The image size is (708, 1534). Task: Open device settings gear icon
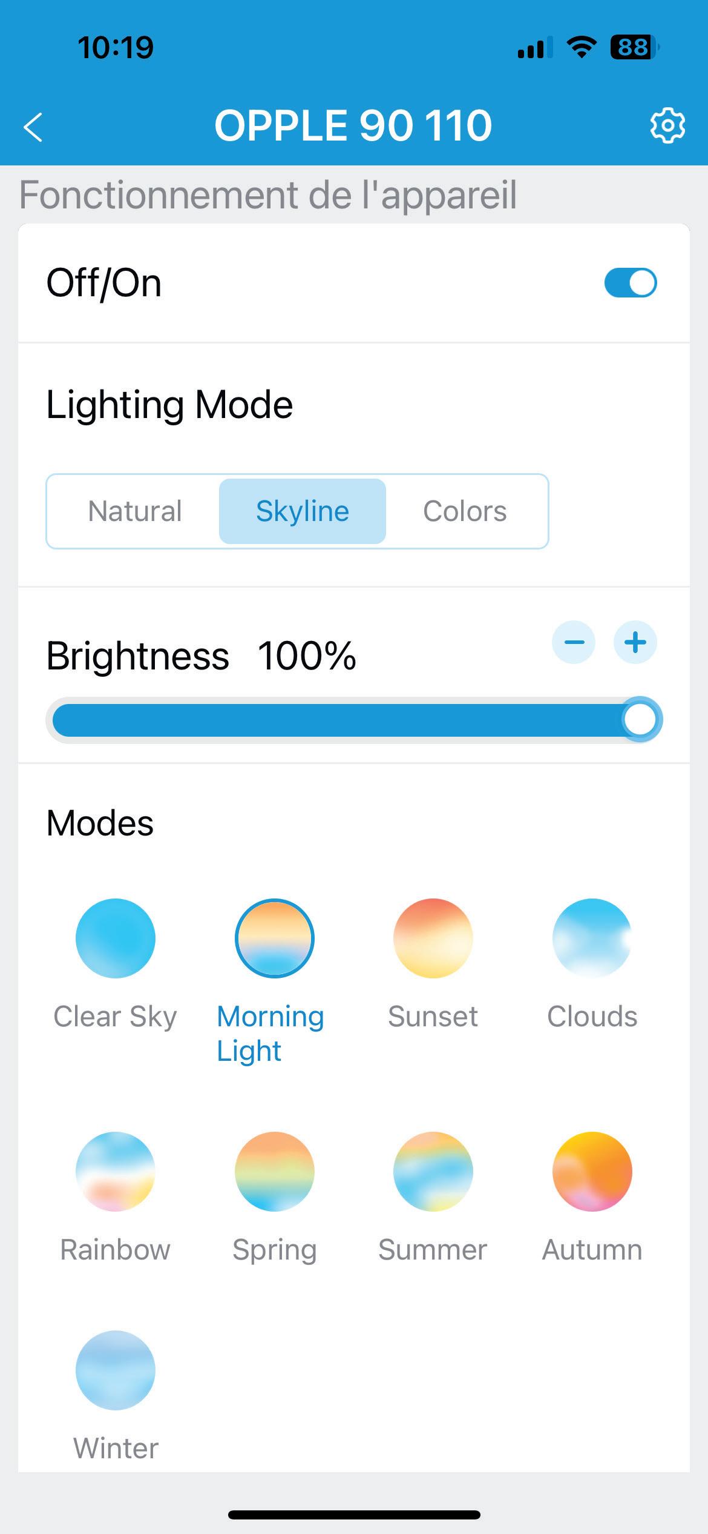667,126
